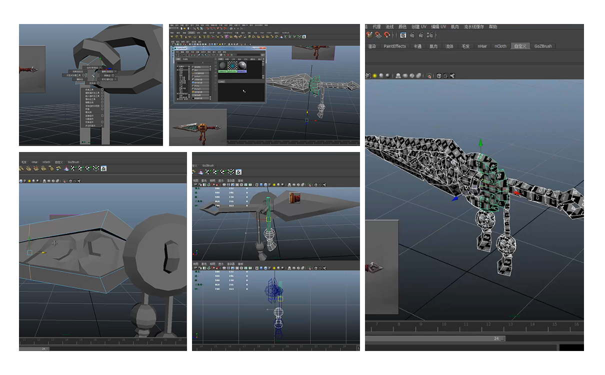Open 着色 menu of upper bottom-middle viewport
Image resolution: width=605 pixels, height=375 pixels.
point(204,180)
